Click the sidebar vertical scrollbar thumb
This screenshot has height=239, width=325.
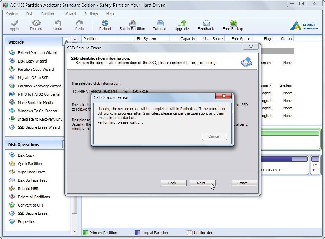coord(75,205)
